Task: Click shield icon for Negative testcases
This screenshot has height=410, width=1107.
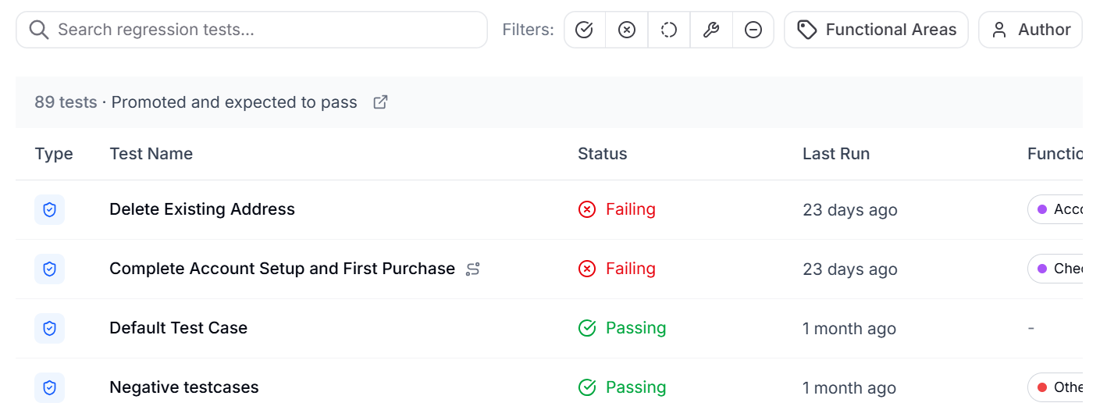Action: coord(49,388)
